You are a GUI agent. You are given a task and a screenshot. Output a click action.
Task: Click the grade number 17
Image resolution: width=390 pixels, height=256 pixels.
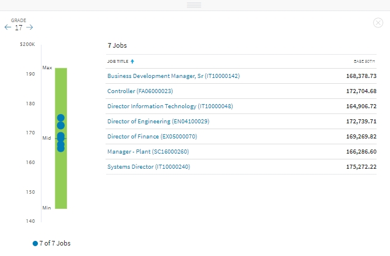click(x=19, y=27)
